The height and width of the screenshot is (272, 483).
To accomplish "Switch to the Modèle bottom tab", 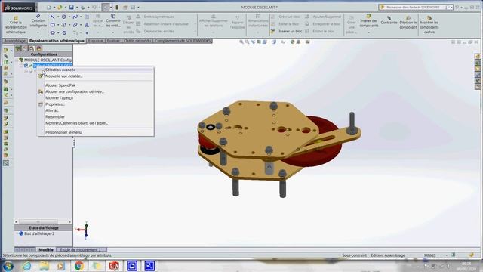I will 46,249.
